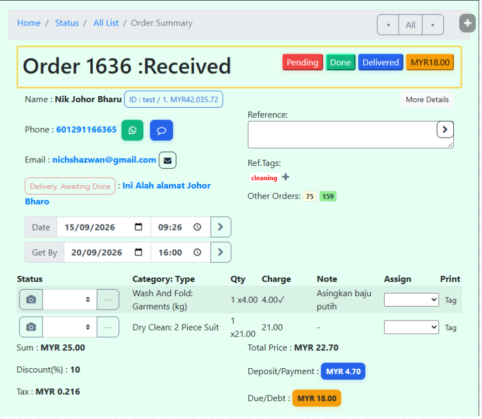Image resolution: width=482 pixels, height=419 pixels.
Task: Open WhatsApp chat for phone number
Action: tap(132, 130)
